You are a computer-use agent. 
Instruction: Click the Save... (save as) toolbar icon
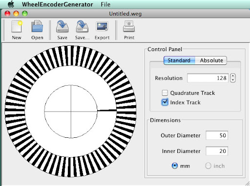point(82,26)
